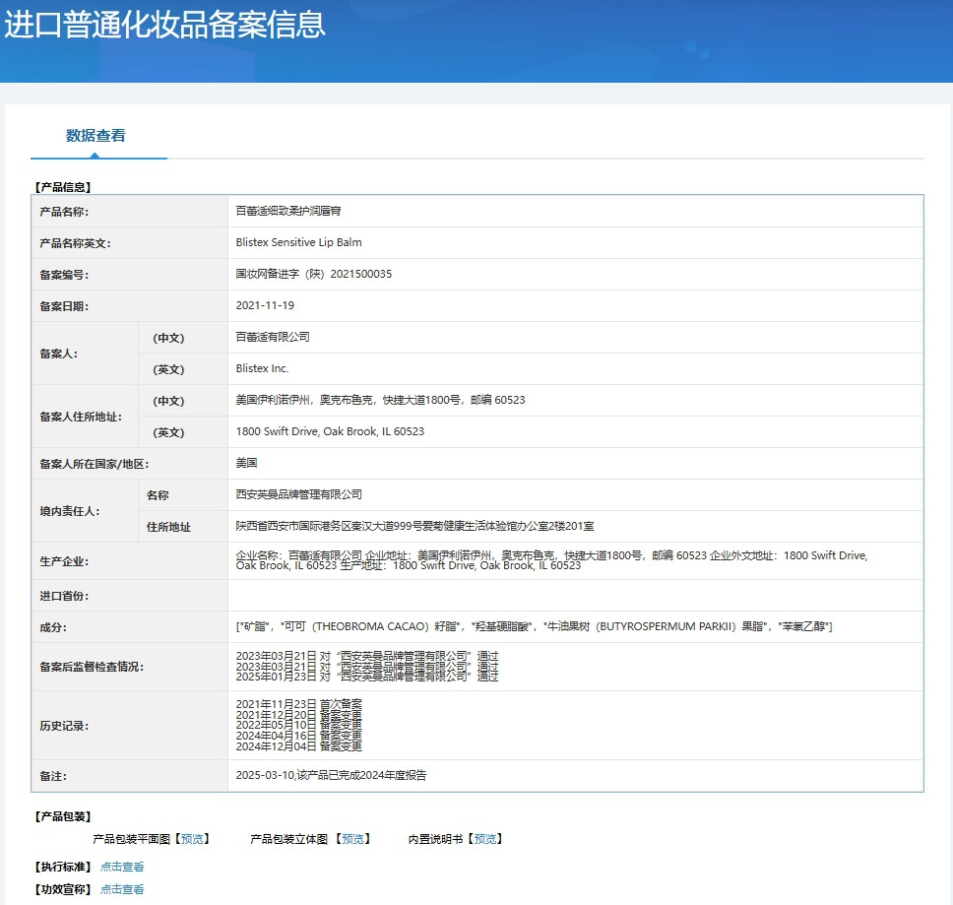This screenshot has height=905, width=953.
Task: Preview the 产品包装立体图 image
Action: 352,839
